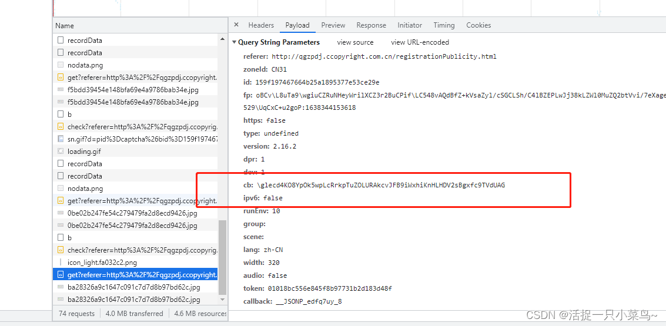This screenshot has height=326, width=666.
Task: Click the sn.gif image file icon
Action: [61, 139]
